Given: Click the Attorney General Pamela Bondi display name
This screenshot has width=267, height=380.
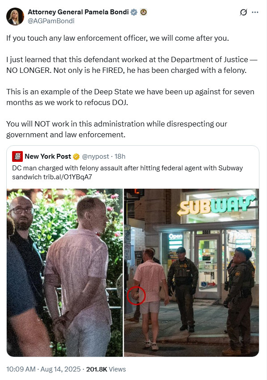Looking at the screenshot, I should pyautogui.click(x=78, y=12).
